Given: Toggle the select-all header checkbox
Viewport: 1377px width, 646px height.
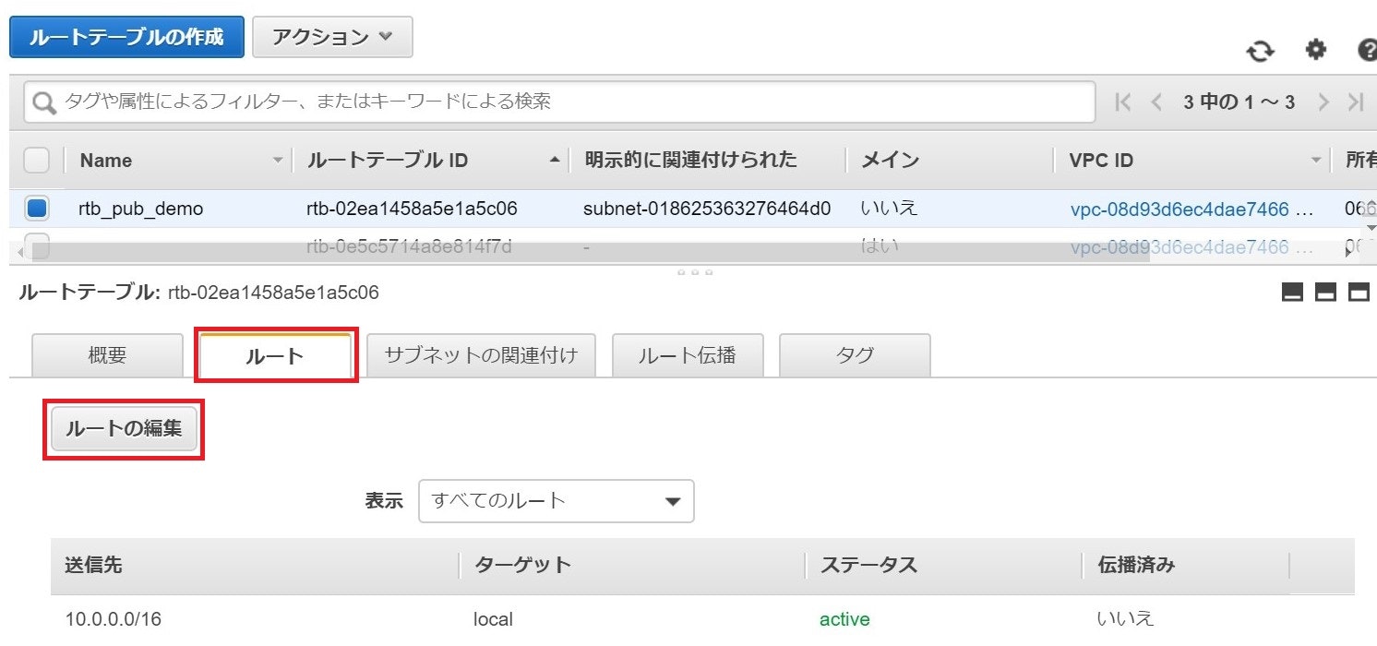Looking at the screenshot, I should [x=36, y=161].
